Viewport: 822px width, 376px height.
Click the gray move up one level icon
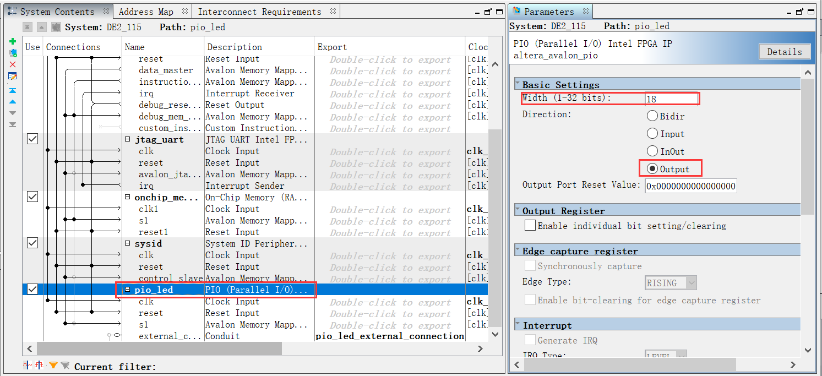[41, 27]
